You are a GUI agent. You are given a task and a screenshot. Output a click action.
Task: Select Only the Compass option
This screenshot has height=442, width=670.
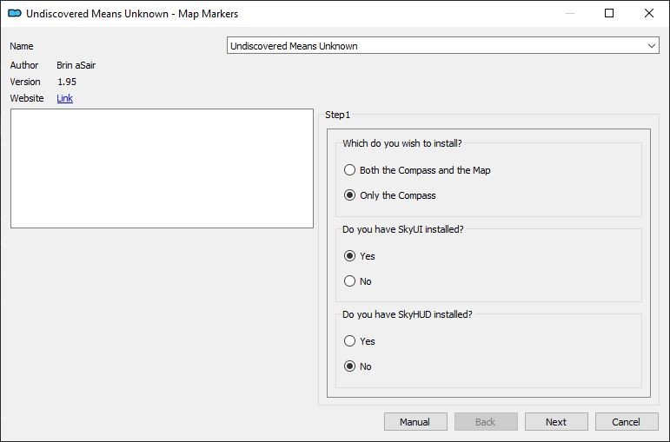pos(349,195)
